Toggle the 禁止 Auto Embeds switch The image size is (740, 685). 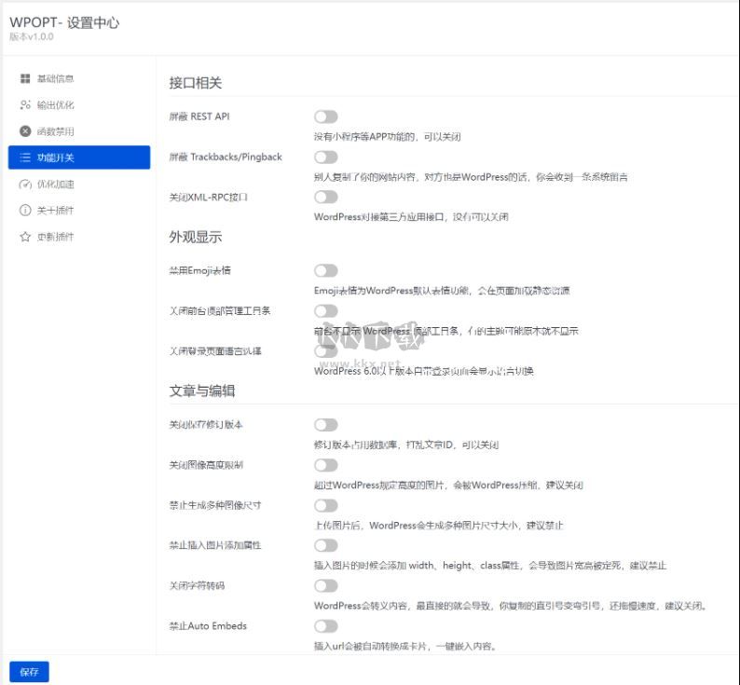[x=325, y=625]
